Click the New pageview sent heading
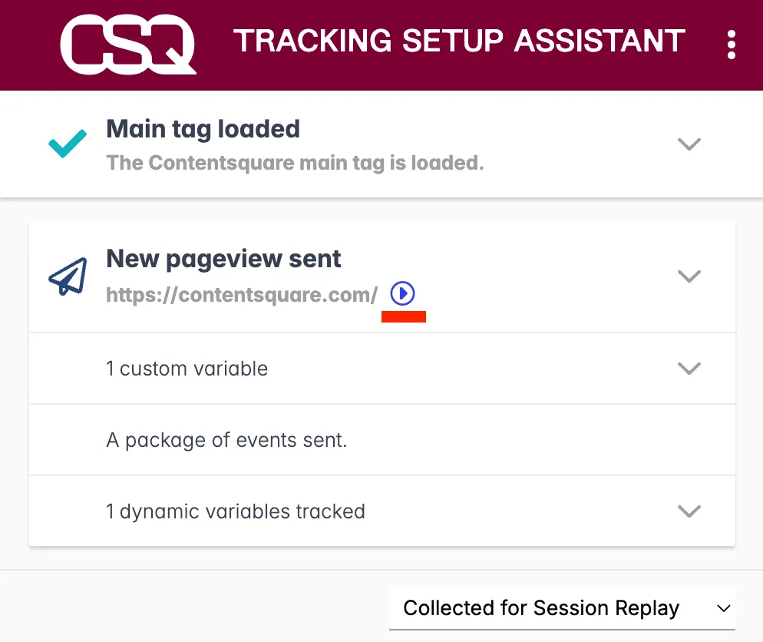 coord(223,259)
